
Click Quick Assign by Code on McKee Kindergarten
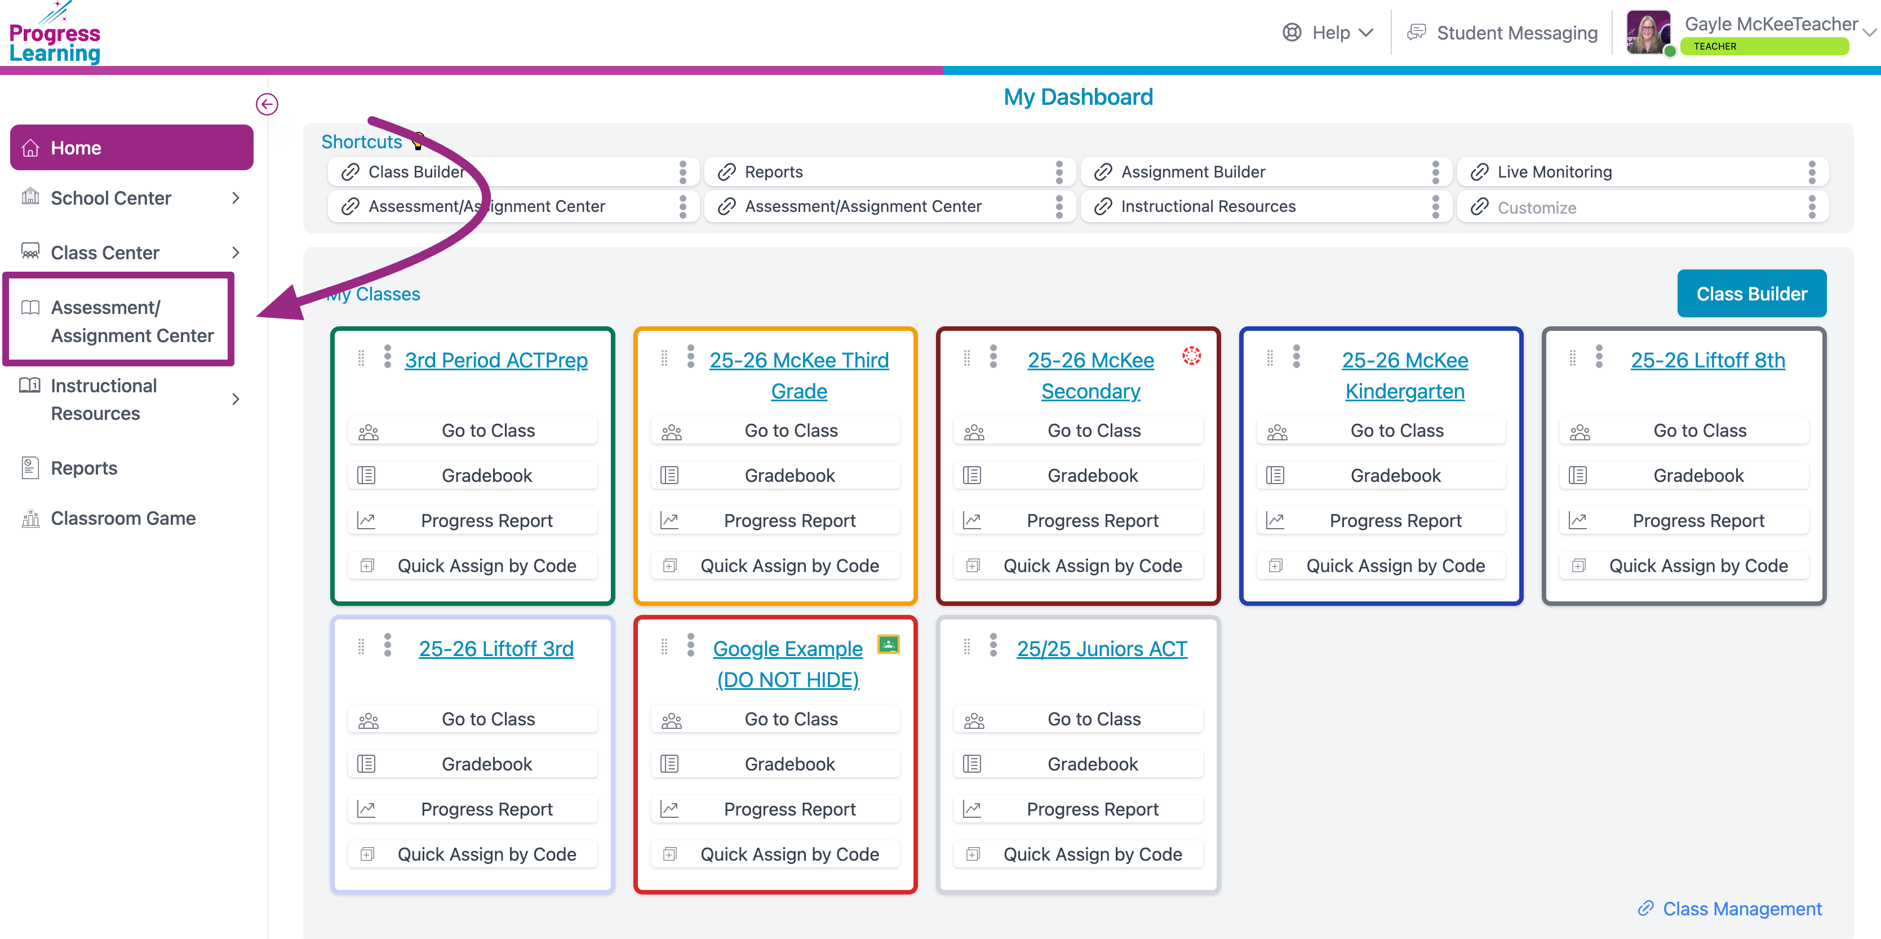point(1381,566)
